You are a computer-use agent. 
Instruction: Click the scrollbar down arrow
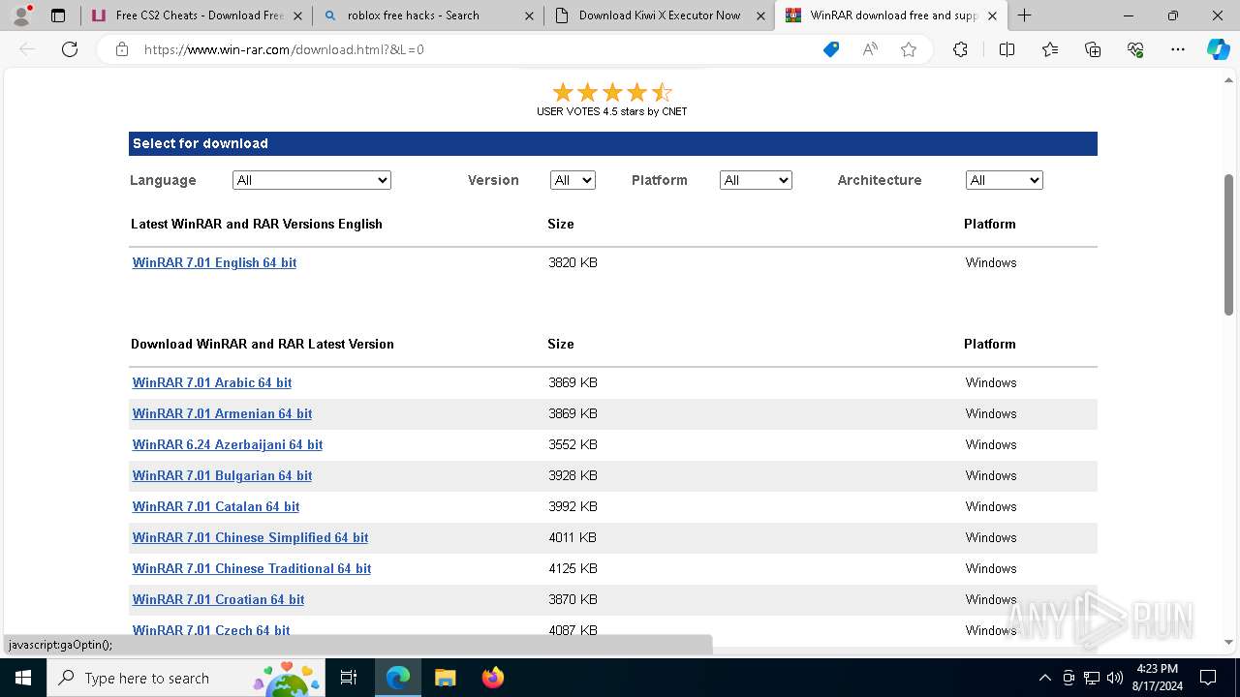(1228, 642)
